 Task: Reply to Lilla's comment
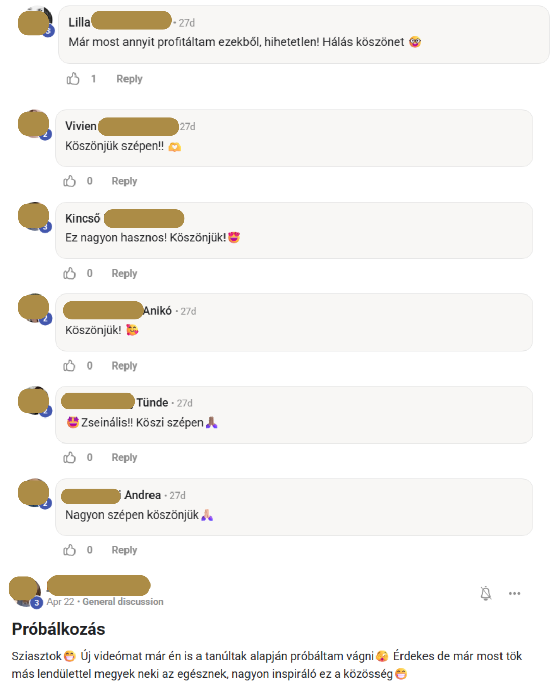(129, 79)
